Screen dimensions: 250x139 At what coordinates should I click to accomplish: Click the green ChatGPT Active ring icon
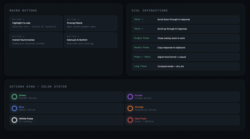tap(14, 97)
